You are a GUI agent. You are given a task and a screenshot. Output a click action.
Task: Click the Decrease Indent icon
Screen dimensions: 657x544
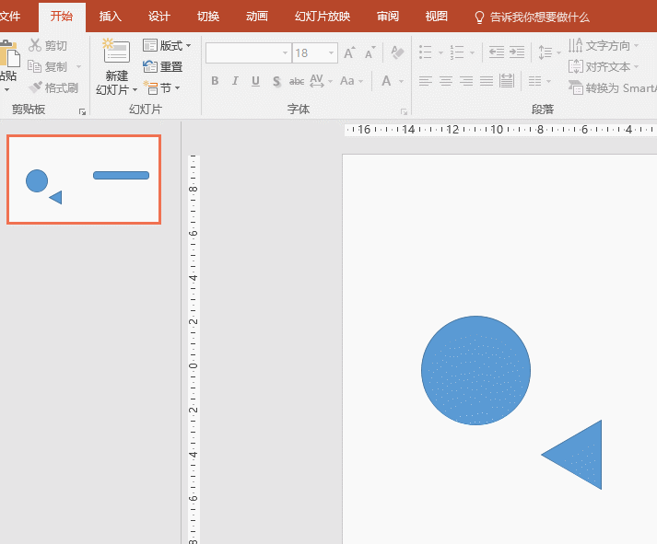496,53
